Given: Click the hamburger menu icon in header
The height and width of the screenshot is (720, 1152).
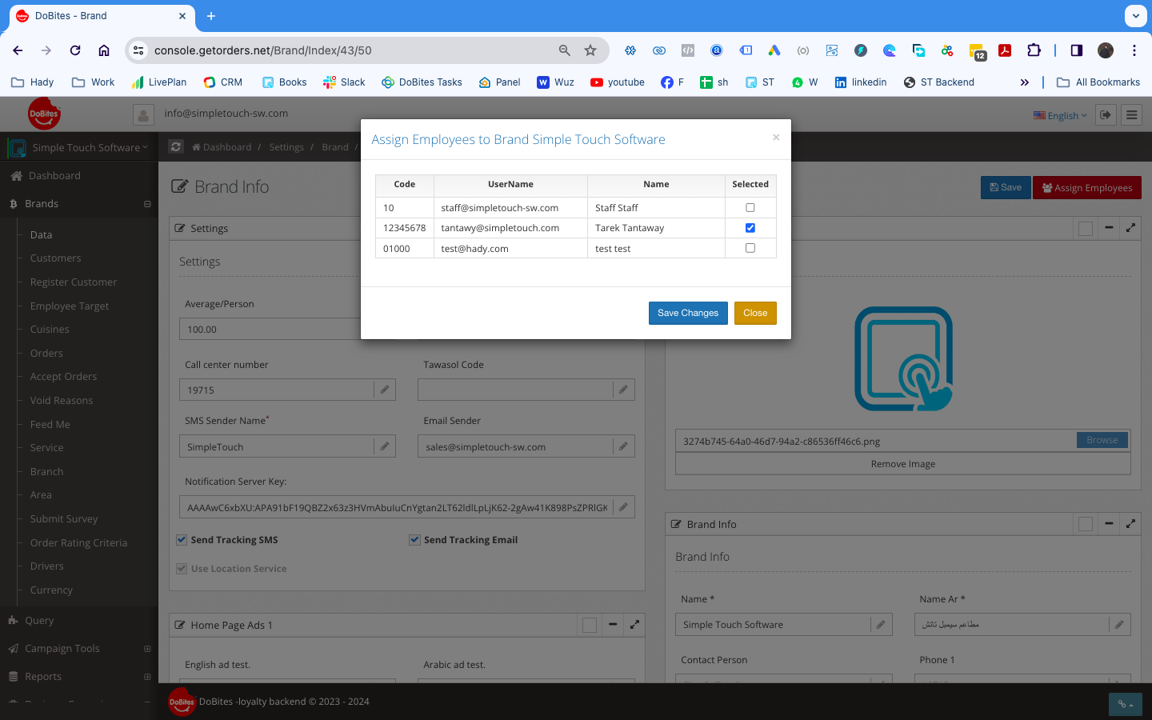Looking at the screenshot, I should [x=1131, y=115].
